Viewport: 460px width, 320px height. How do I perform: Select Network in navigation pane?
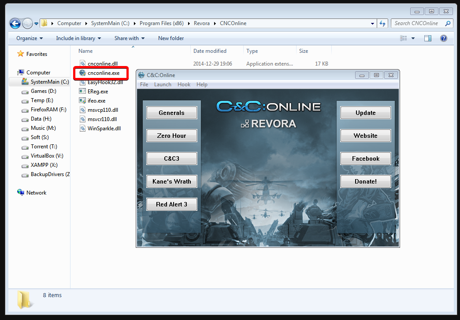[x=32, y=192]
